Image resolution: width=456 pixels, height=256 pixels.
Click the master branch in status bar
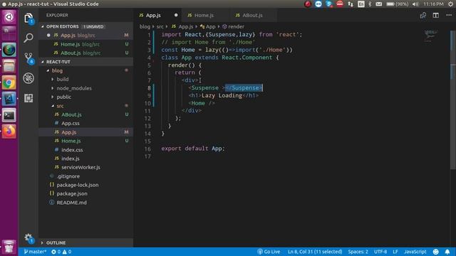coord(35,252)
